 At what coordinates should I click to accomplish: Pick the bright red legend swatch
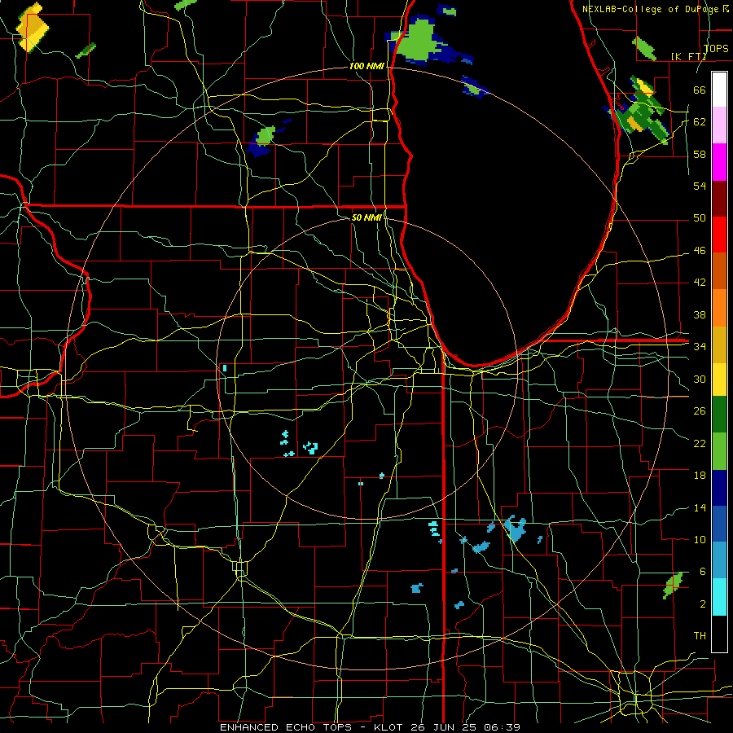(x=719, y=235)
